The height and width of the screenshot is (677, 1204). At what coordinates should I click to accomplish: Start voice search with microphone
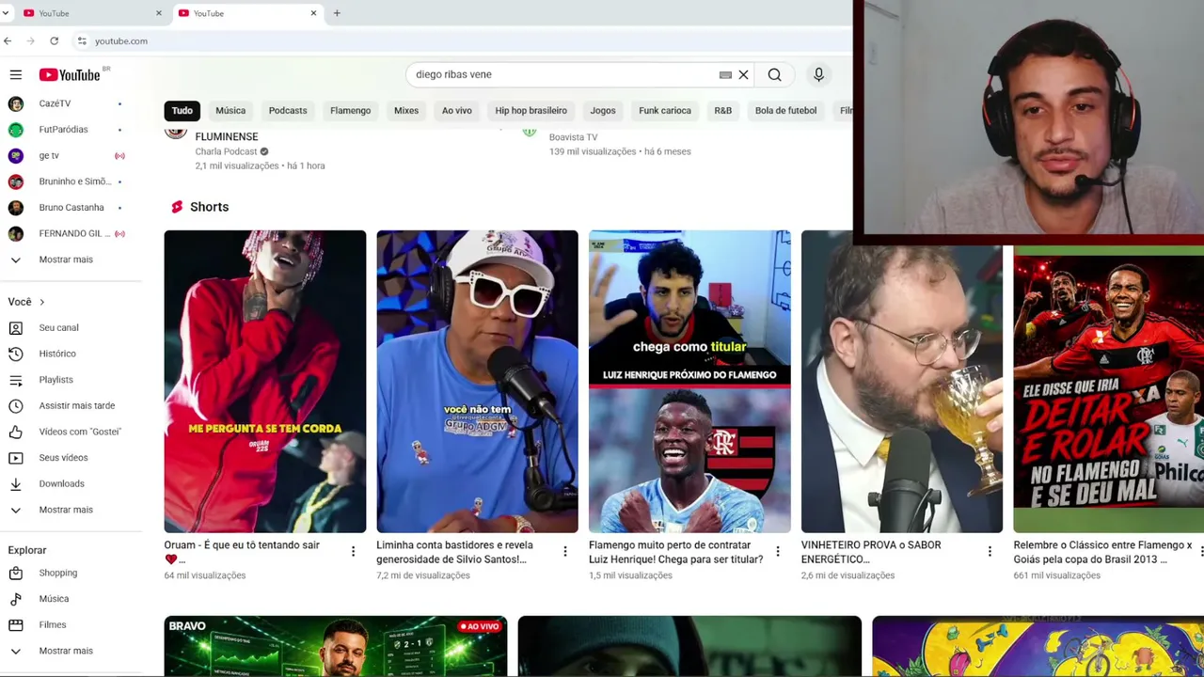pos(818,74)
